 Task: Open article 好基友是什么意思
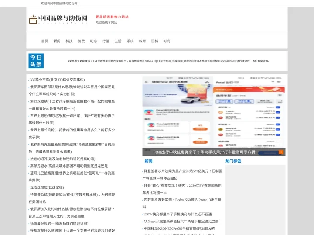(x=72, y=231)
